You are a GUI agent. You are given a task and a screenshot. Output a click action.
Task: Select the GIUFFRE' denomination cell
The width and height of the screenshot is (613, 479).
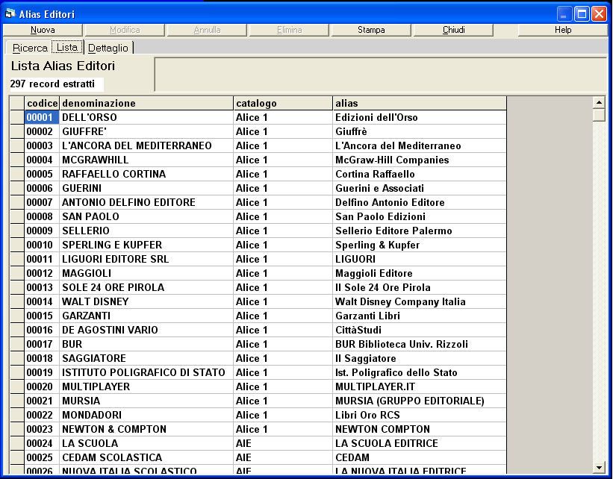click(146, 131)
